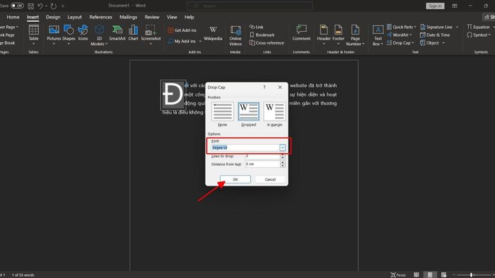
Task: Open the Help tab
Action: click(x=189, y=17)
